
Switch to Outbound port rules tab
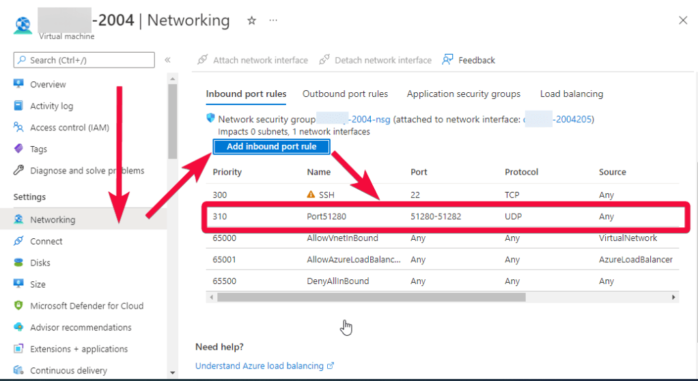coord(345,94)
